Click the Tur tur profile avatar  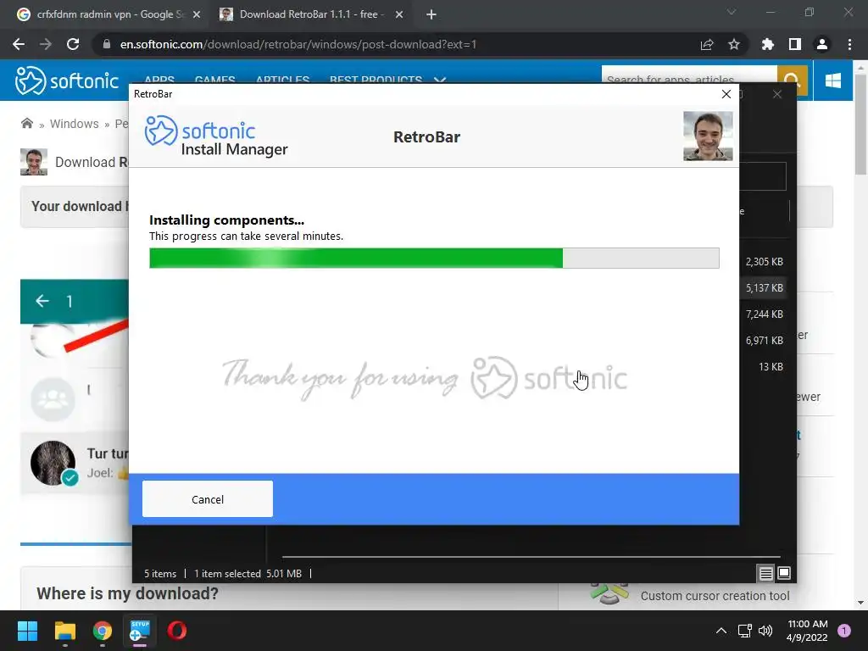tap(53, 463)
